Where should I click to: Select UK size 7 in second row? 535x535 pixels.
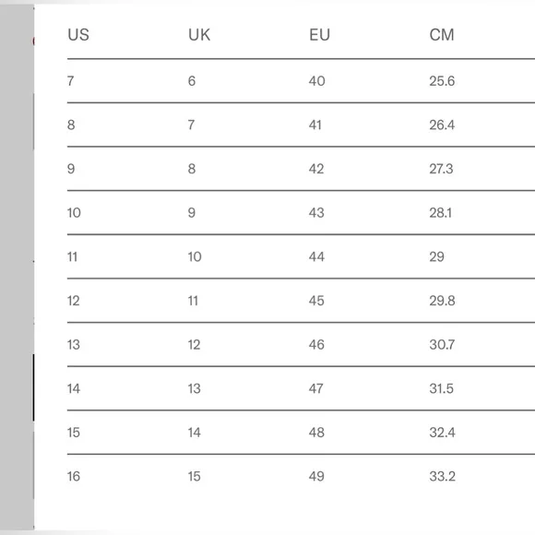192,125
